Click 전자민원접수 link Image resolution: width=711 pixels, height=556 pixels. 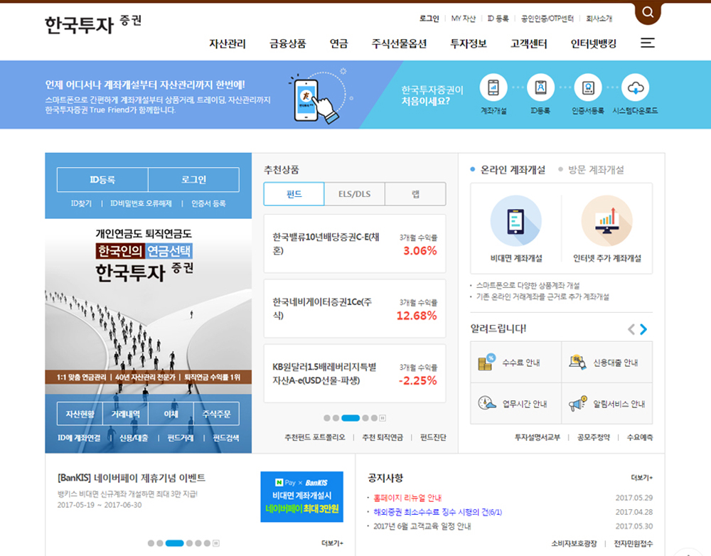pos(634,543)
